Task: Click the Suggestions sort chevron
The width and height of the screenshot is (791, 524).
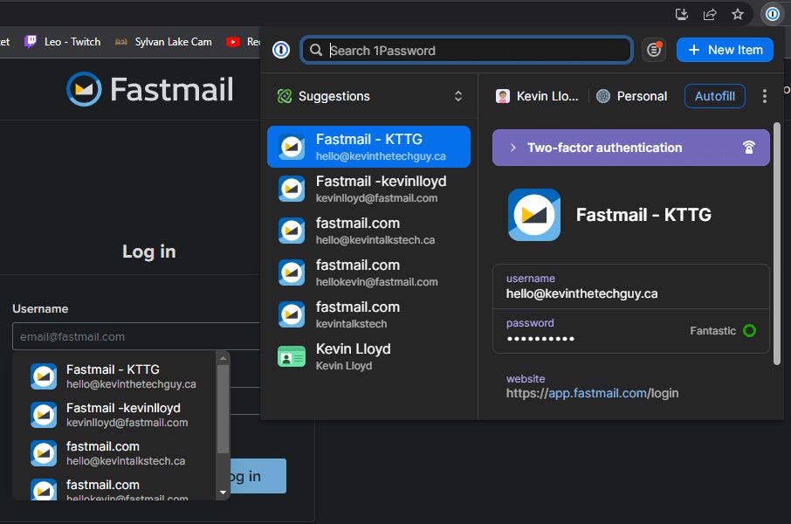Action: tap(458, 97)
